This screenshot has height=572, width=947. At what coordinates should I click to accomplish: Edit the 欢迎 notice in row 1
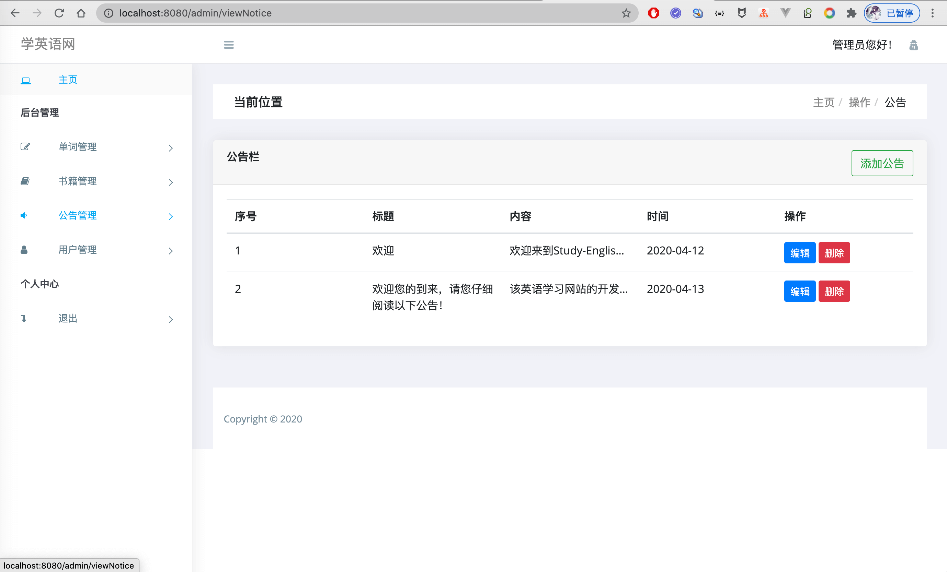[x=799, y=253]
